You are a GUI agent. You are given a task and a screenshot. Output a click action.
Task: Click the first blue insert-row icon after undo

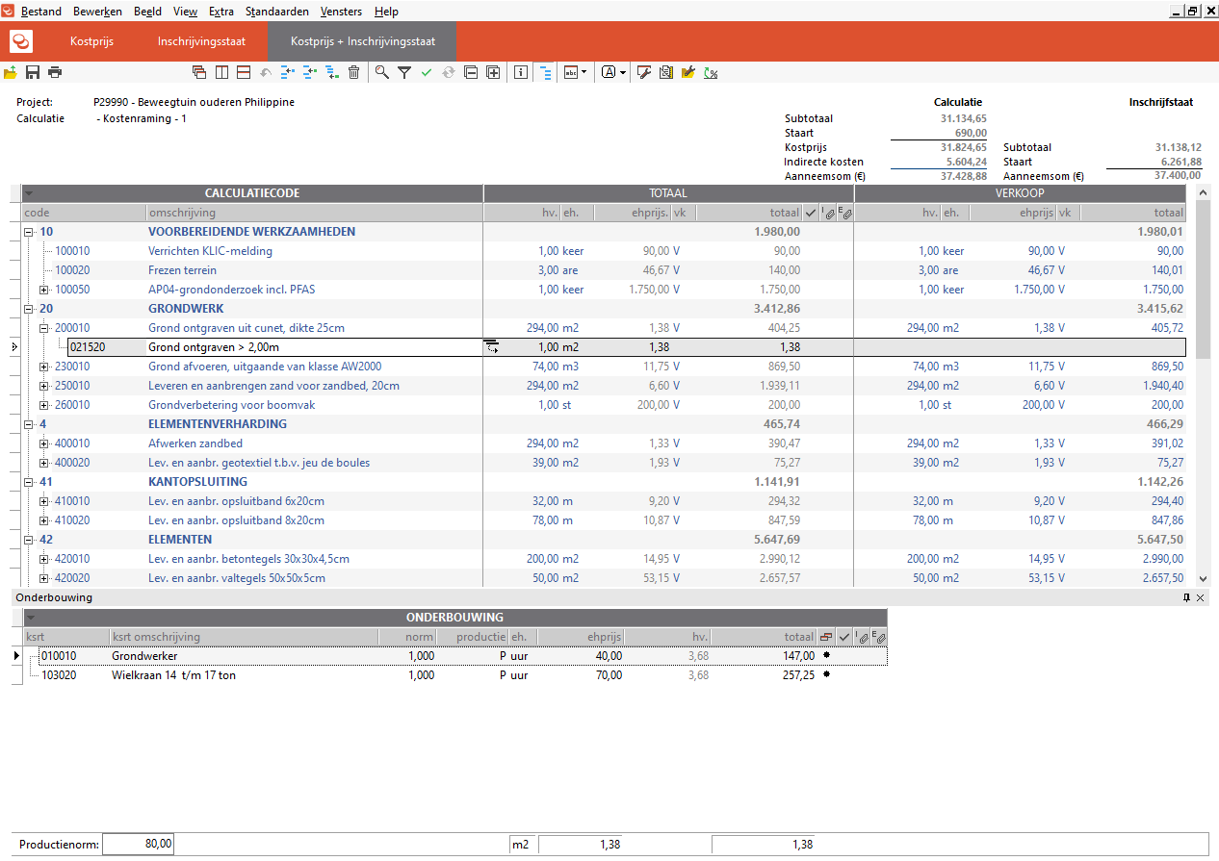click(288, 72)
